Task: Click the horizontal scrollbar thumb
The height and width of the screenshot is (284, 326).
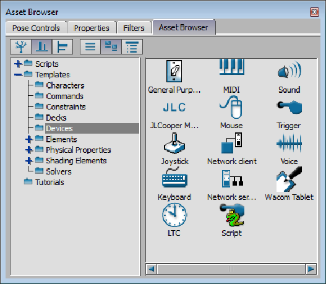Action: (x=231, y=269)
